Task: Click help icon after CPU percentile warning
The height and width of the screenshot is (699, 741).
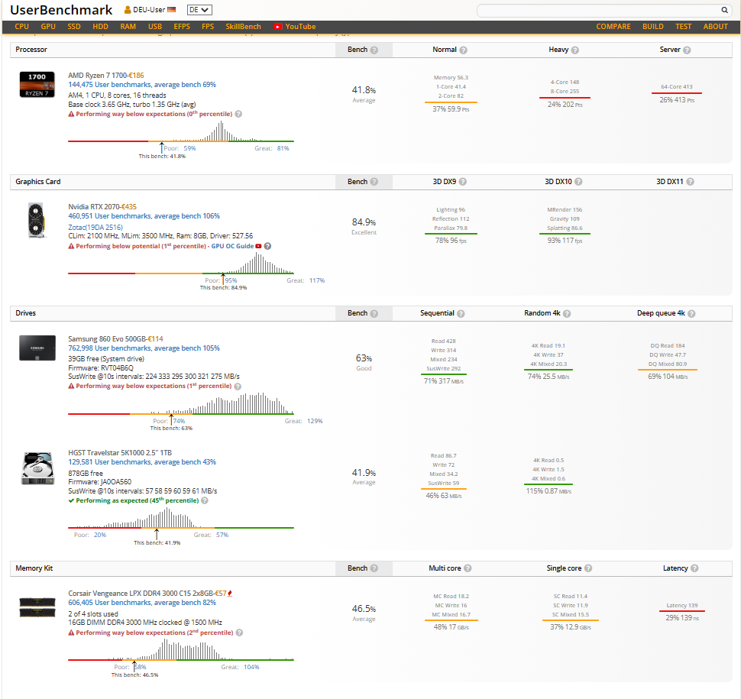Action: [x=238, y=114]
